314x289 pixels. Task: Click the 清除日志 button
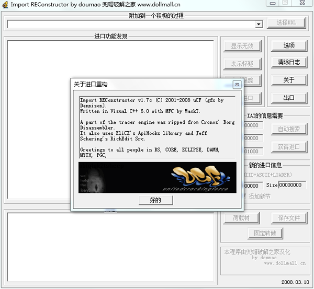(289, 62)
